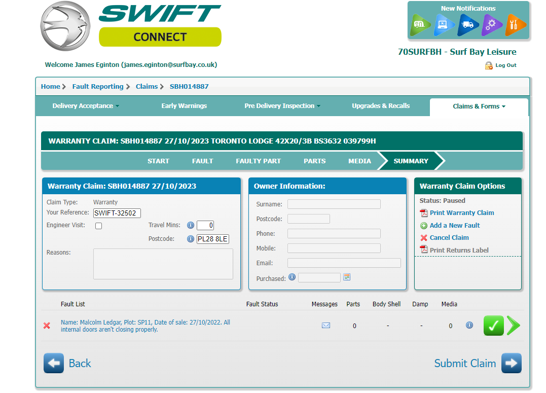Click the Cancel Claim link
The height and width of the screenshot is (393, 546).
449,238
